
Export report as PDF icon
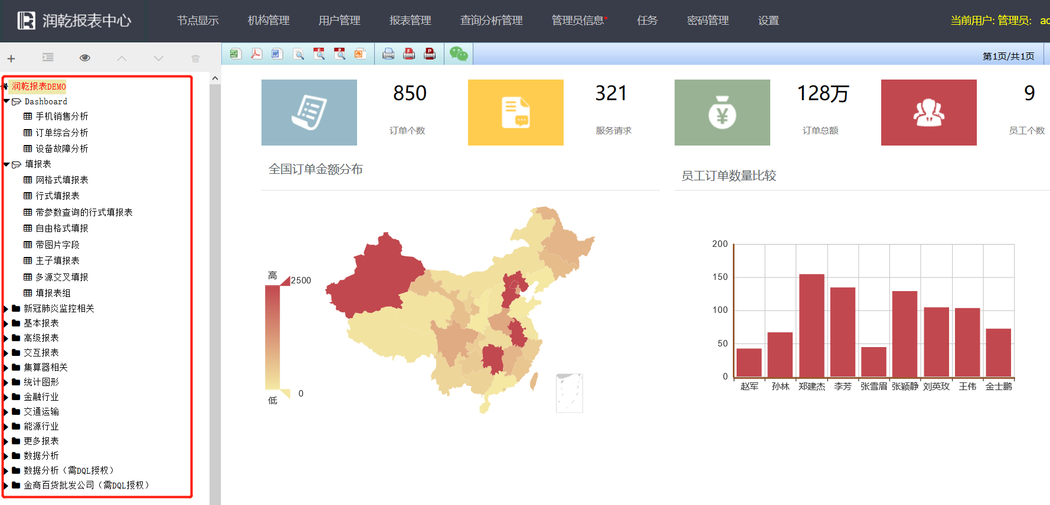point(256,54)
